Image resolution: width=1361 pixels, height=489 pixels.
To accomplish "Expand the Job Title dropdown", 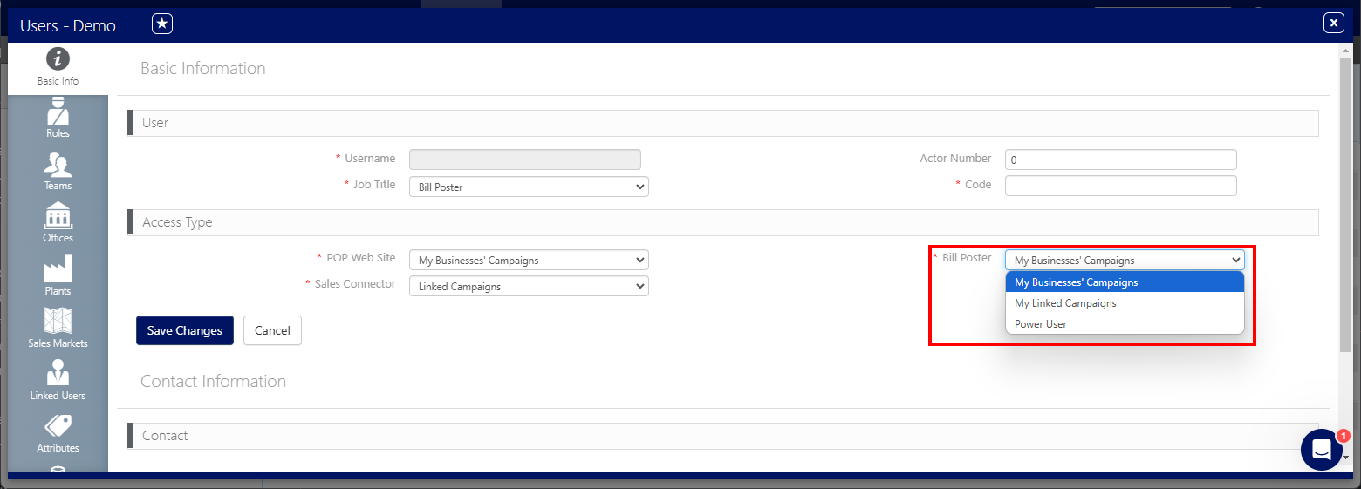I will coord(528,187).
